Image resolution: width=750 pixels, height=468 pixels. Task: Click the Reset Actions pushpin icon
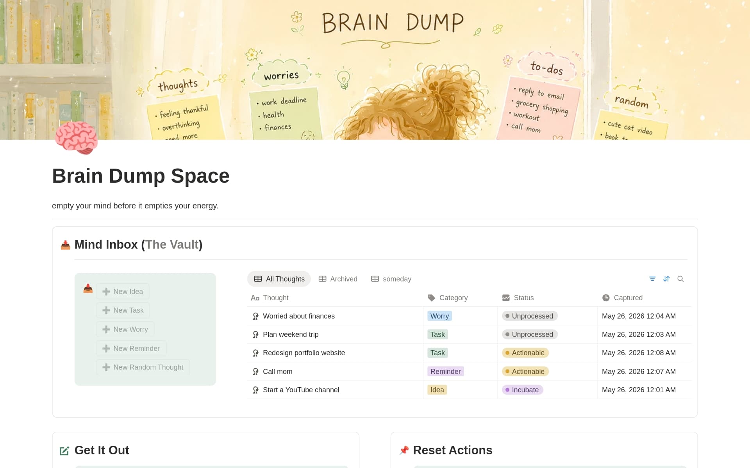pyautogui.click(x=404, y=450)
